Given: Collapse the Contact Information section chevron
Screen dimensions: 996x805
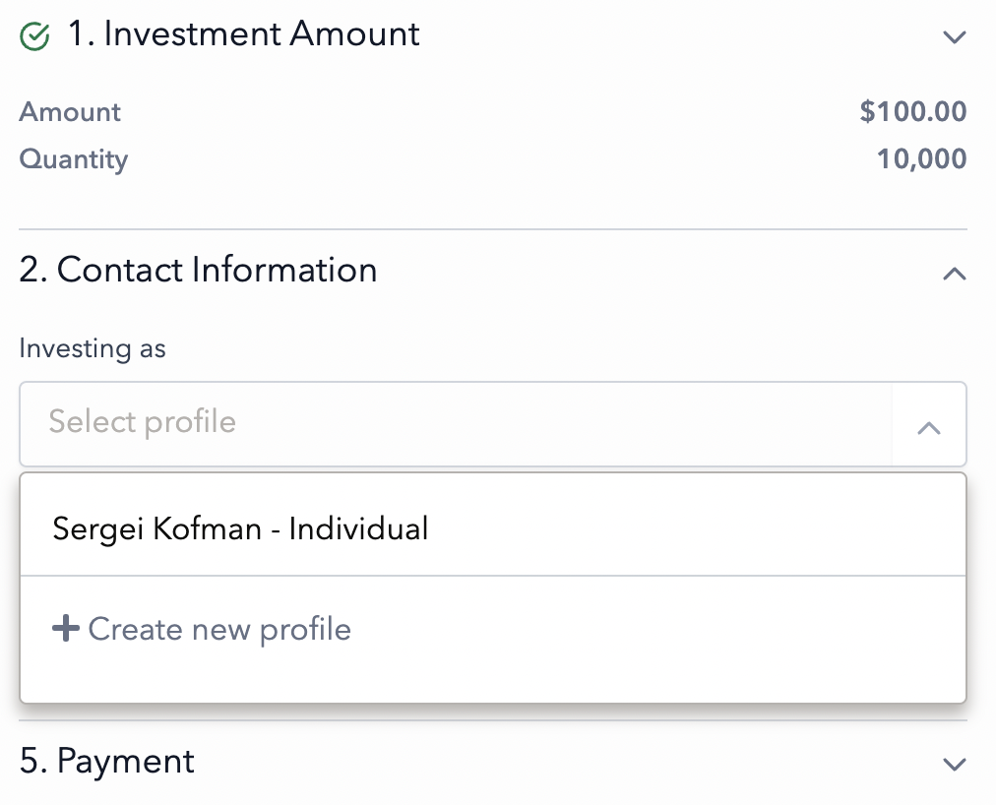Looking at the screenshot, I should (x=953, y=274).
